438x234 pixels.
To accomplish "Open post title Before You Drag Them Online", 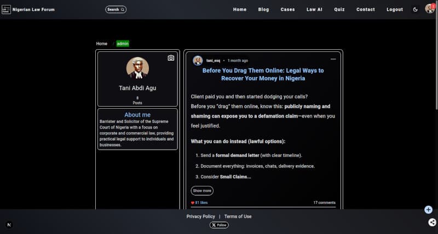I will [263, 74].
